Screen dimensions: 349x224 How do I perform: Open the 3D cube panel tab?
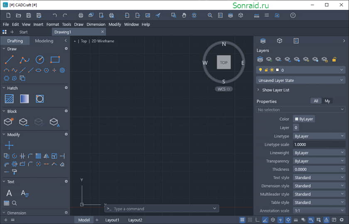(x=280, y=41)
